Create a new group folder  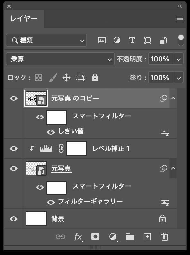[x=130, y=237]
